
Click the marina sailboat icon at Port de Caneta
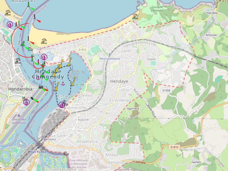62,105
